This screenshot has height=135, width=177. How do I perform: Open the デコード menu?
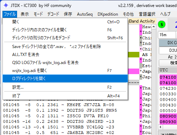[x=53, y=14]
